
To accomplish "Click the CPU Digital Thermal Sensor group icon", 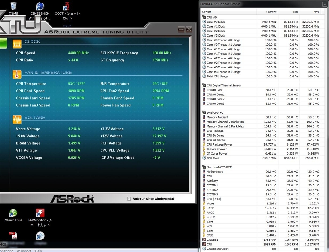I will [x=204, y=85].
